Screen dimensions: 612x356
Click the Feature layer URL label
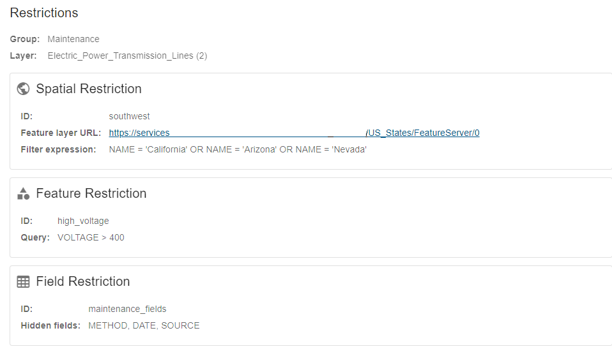[x=61, y=133]
